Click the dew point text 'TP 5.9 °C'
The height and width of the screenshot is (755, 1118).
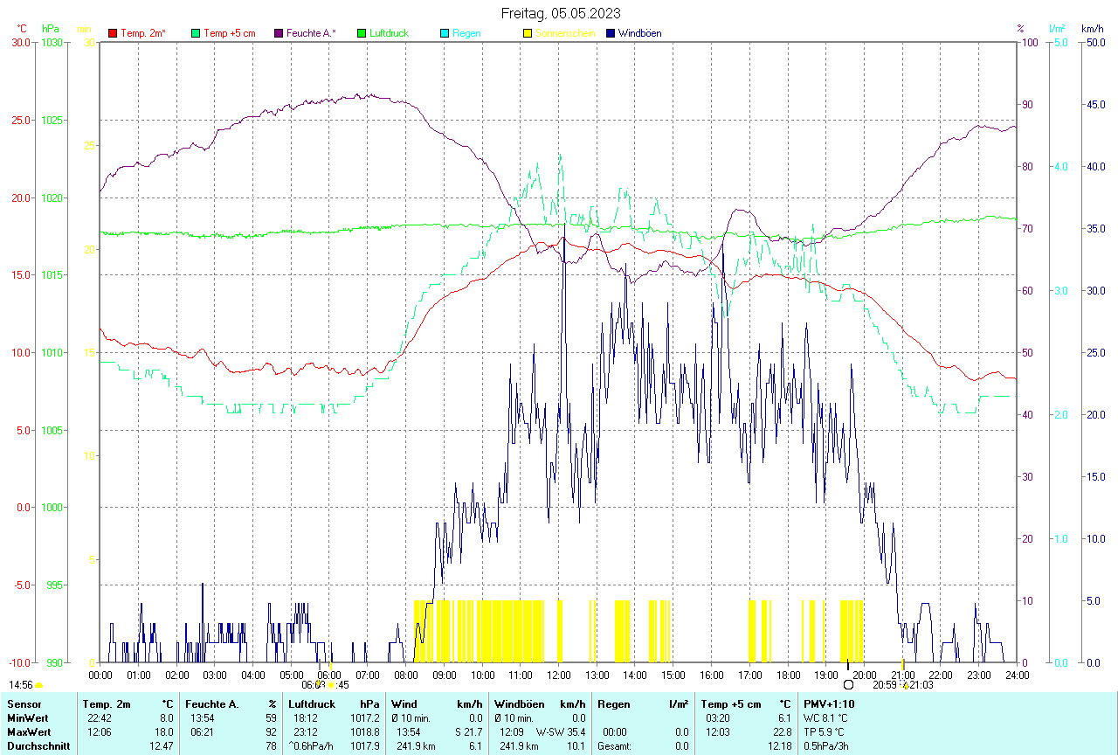(825, 731)
